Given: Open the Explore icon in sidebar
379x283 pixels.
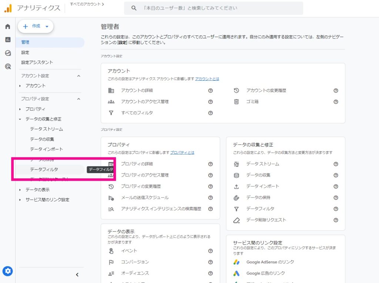Looking at the screenshot, I should click(x=8, y=53).
